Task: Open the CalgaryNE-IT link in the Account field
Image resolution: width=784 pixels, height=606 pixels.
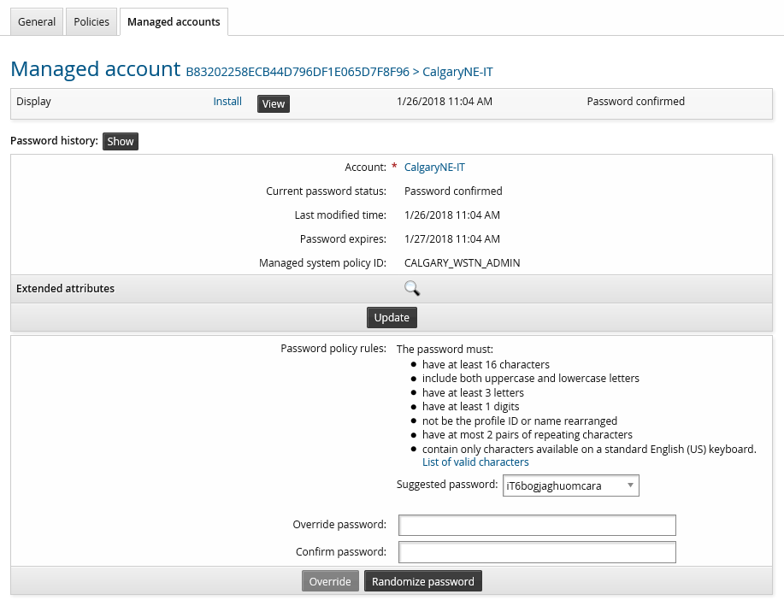Action: coord(434,168)
